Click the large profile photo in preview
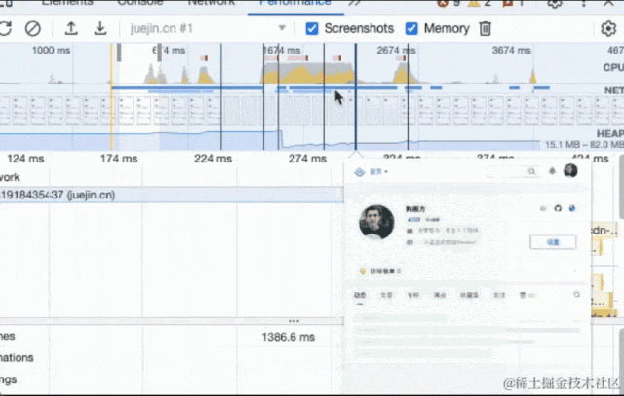624x396 pixels. 376,222
